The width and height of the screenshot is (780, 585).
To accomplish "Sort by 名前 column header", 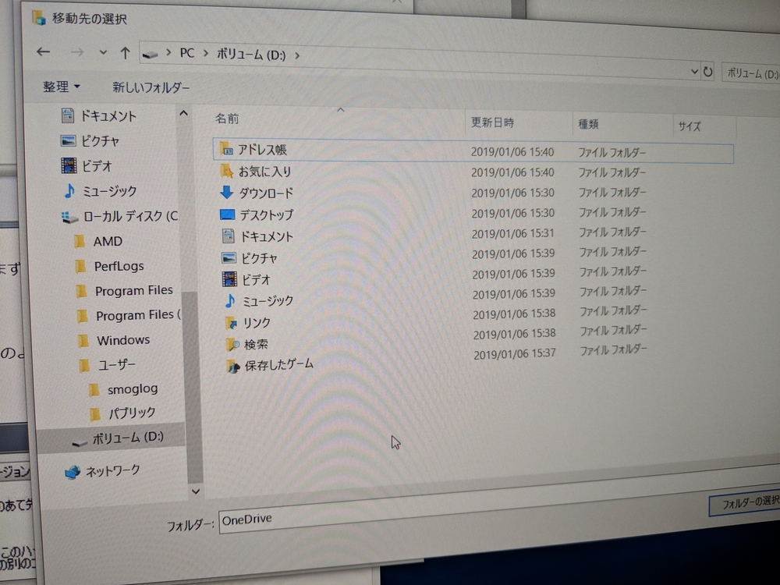I will (x=227, y=119).
